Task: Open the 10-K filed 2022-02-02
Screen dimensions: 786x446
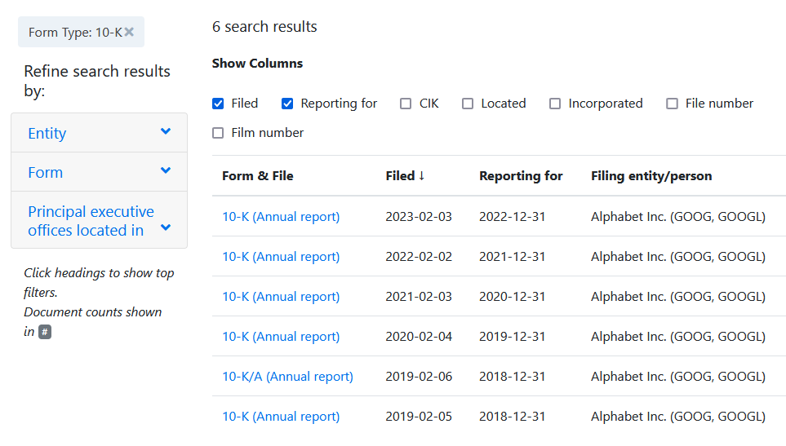Action: pos(281,257)
